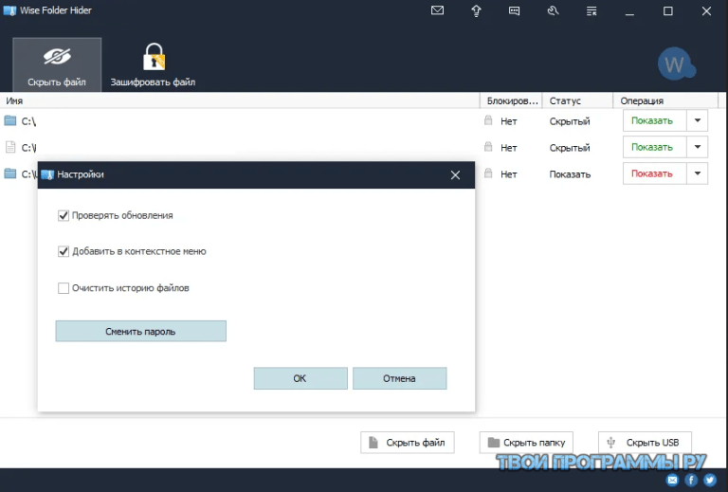Open dropdown arrow in second row's operation
This screenshot has width=728, height=492.
click(x=697, y=147)
